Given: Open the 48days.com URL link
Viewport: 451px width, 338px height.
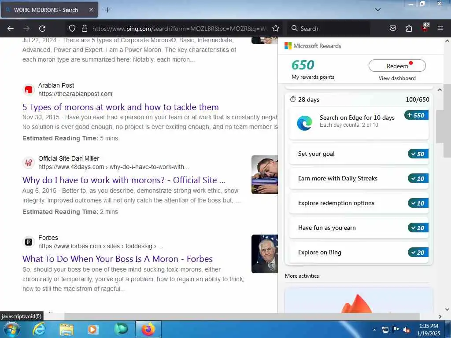Looking at the screenshot, I should tap(114, 167).
